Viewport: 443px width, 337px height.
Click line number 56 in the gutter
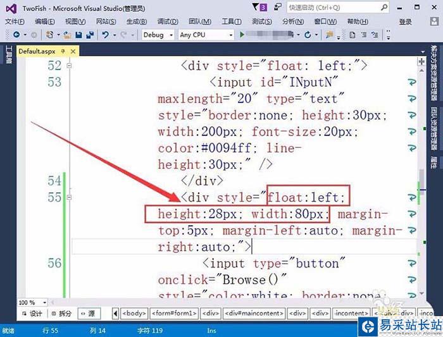pos(54,263)
